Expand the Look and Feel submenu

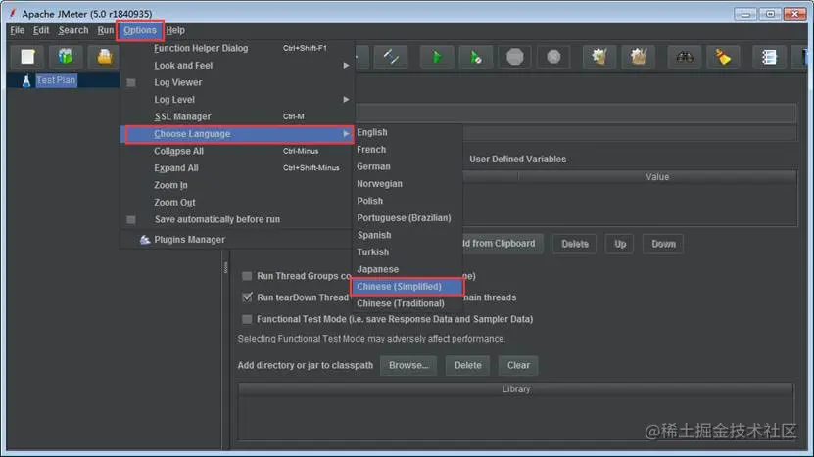pyautogui.click(x=238, y=66)
